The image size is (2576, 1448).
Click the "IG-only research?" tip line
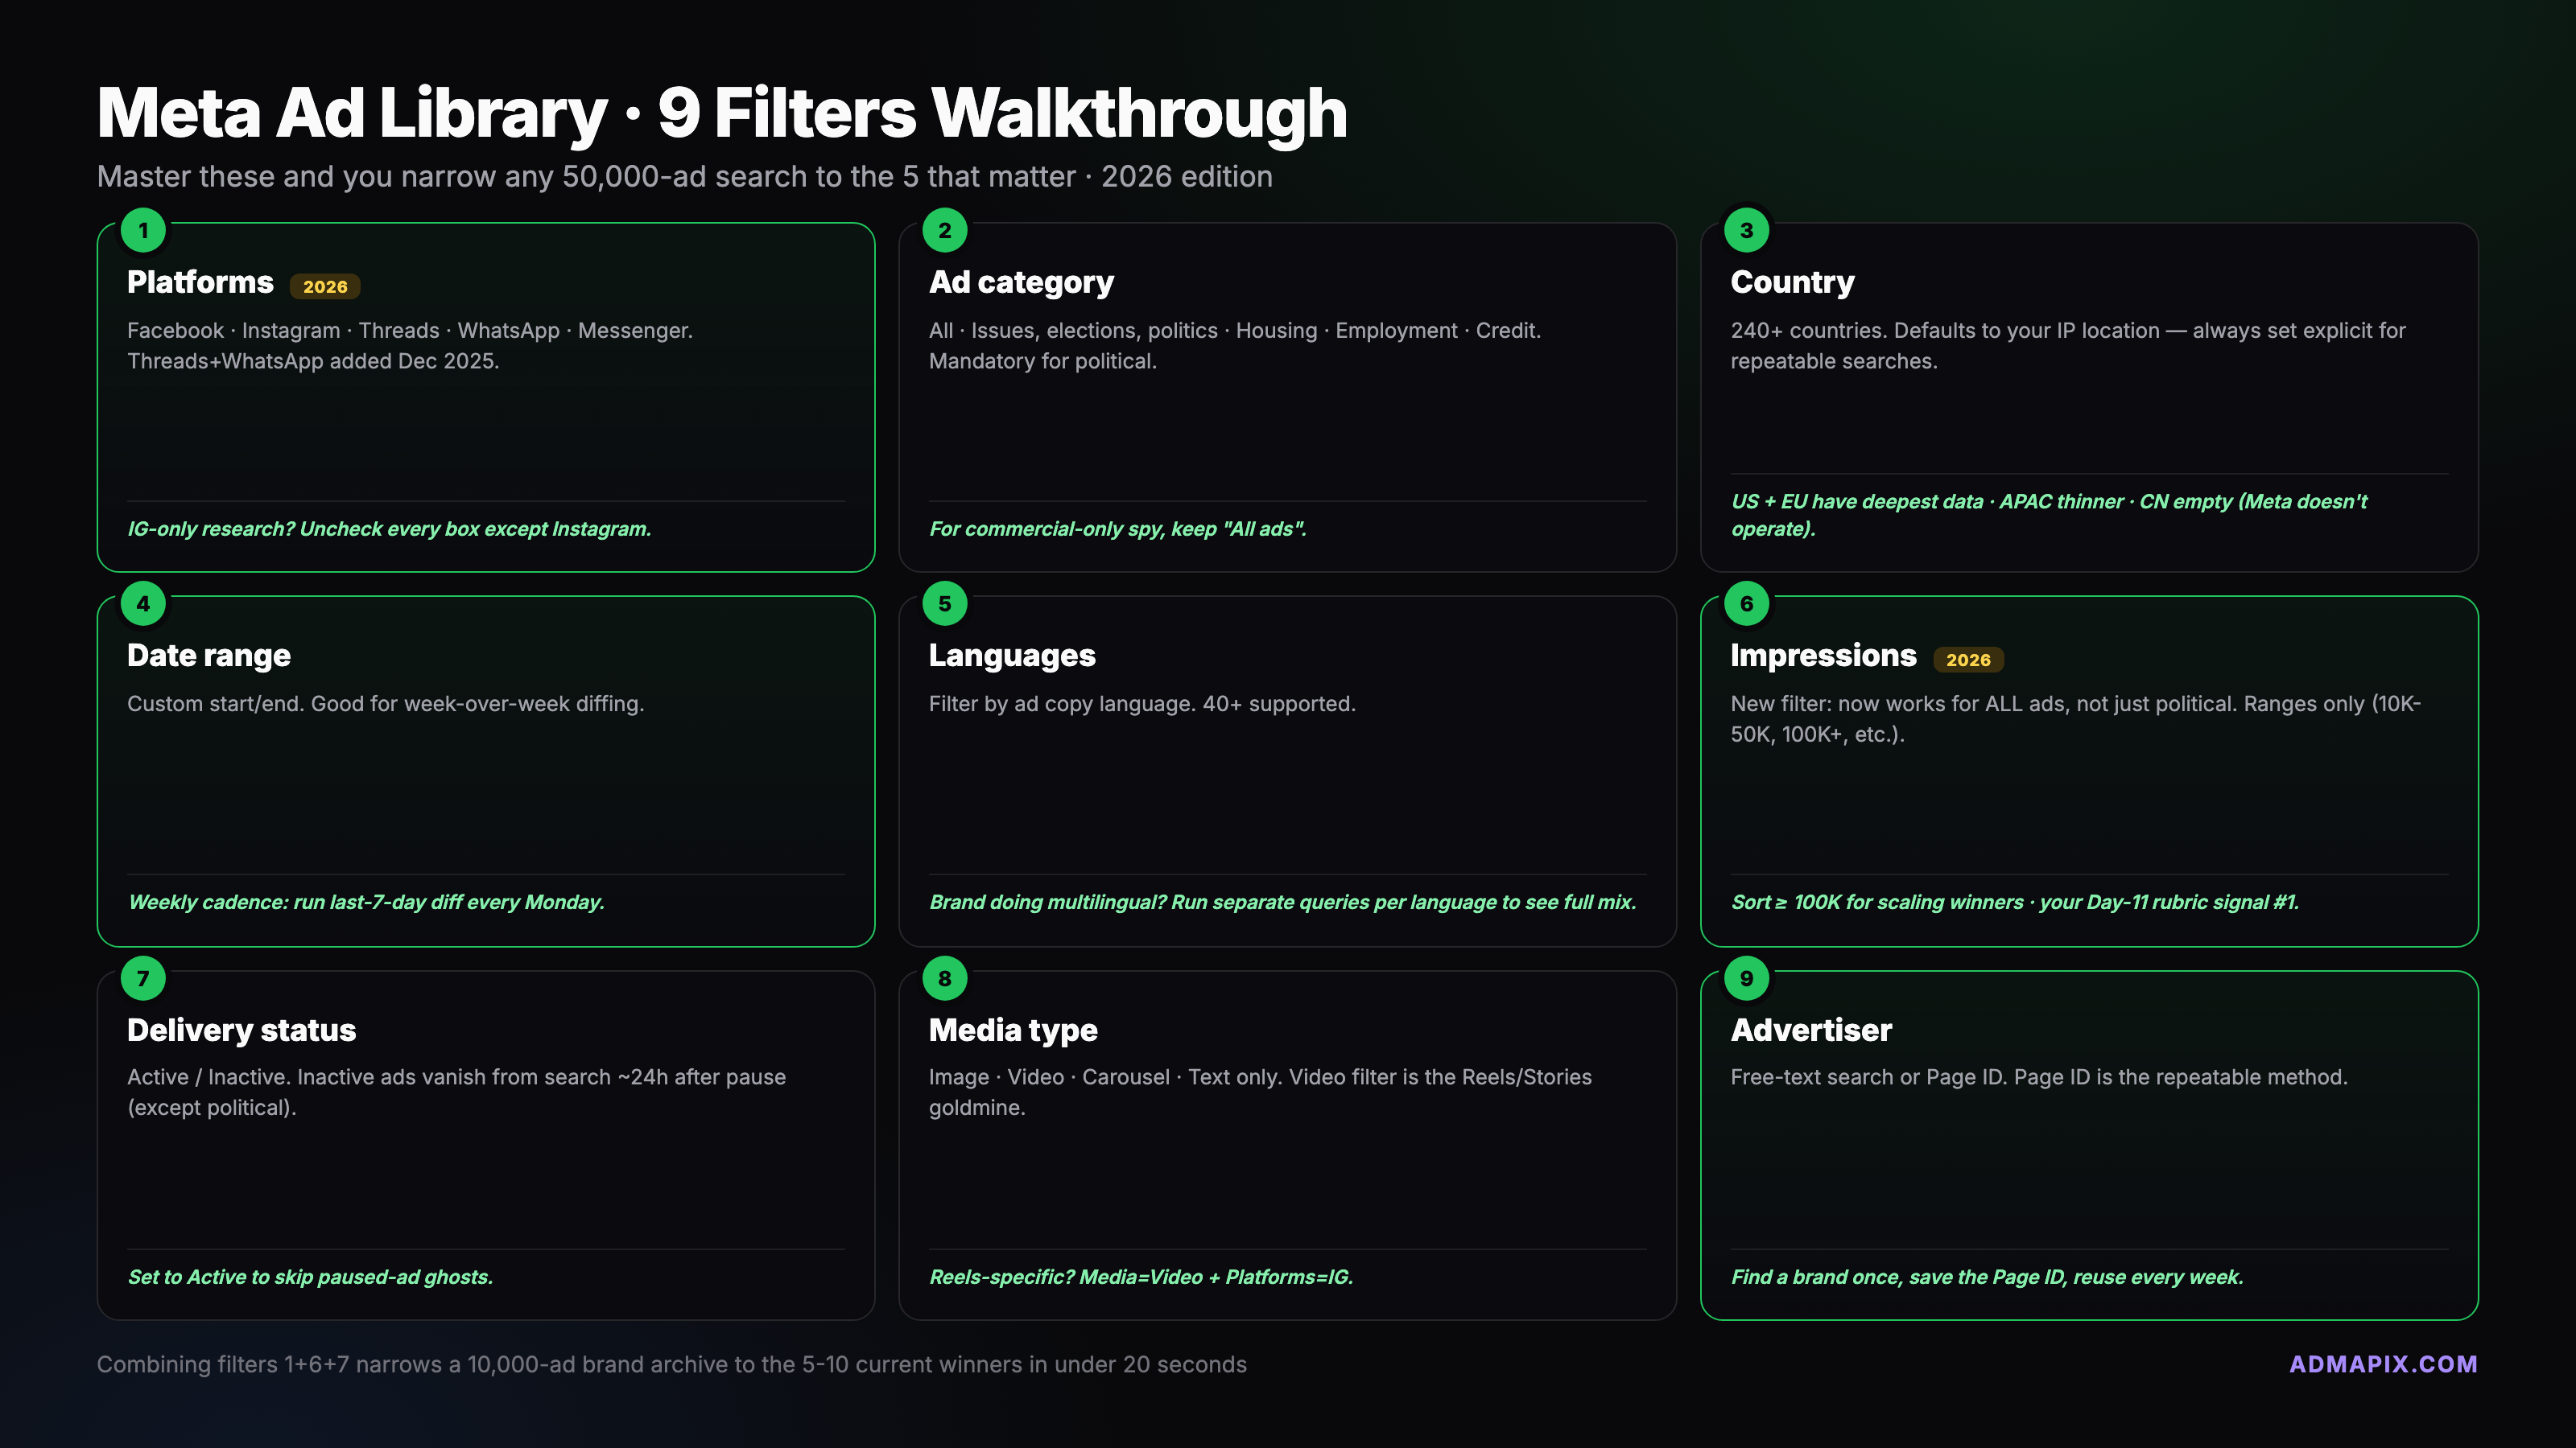click(x=389, y=529)
